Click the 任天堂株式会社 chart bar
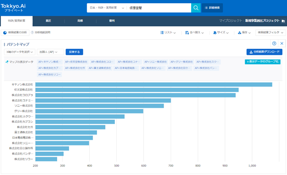The height and width of the screenshot is (175, 287). pyautogui.click(x=137, y=90)
